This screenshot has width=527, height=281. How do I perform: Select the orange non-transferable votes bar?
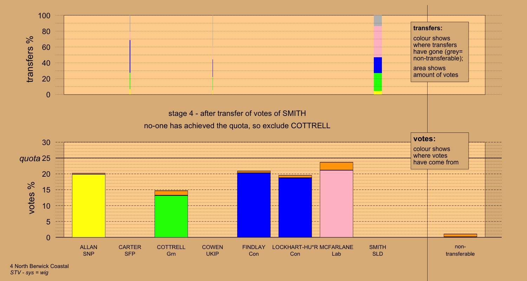460,235
